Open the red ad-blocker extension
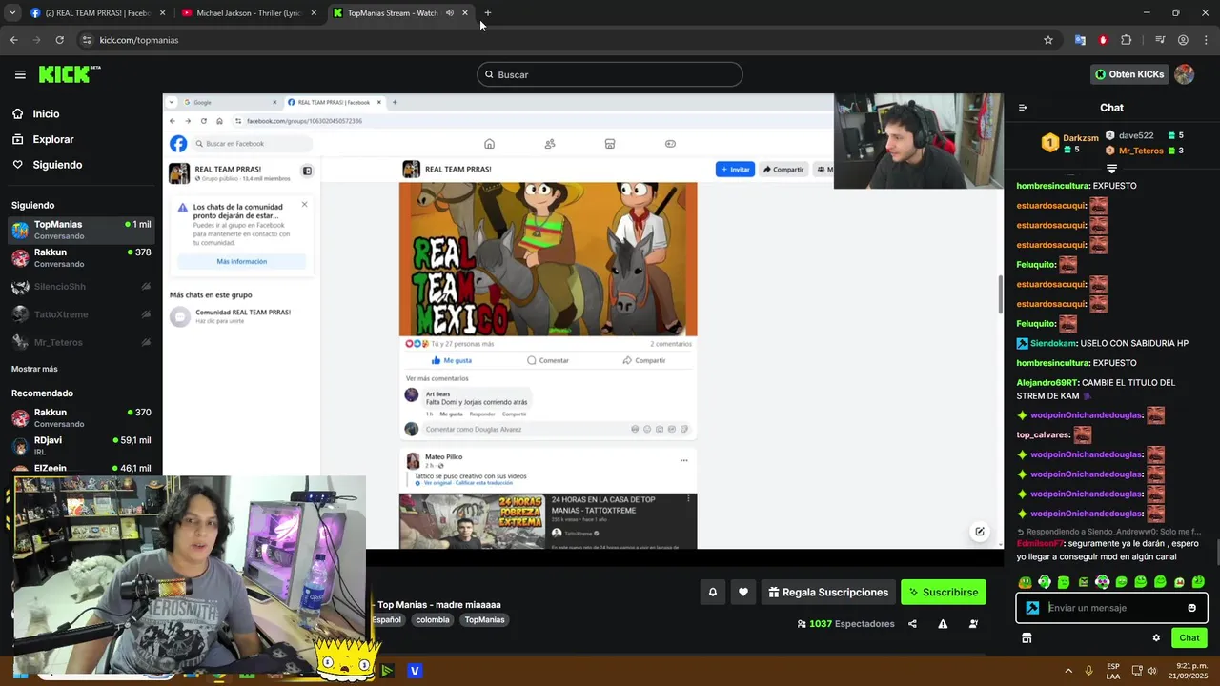This screenshot has height=686, width=1220. coord(1103,40)
